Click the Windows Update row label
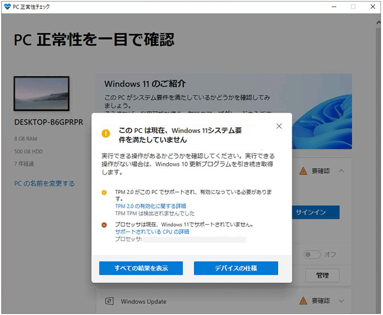Screen dimensions: 383x315 click(143, 302)
